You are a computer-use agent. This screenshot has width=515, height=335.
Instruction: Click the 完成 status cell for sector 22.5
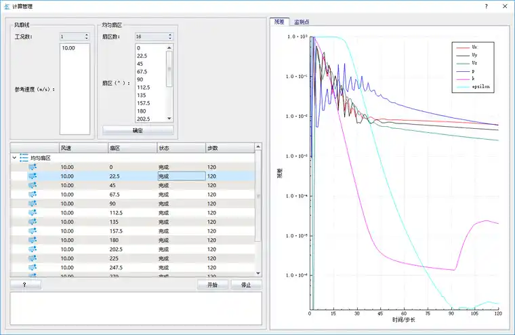pos(182,176)
